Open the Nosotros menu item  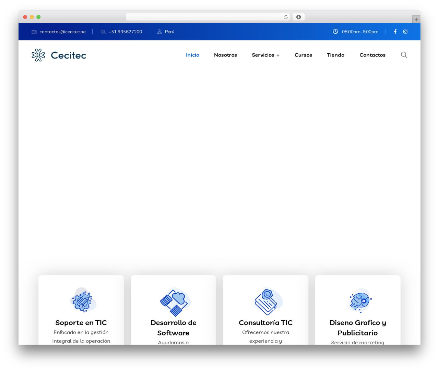tap(225, 55)
